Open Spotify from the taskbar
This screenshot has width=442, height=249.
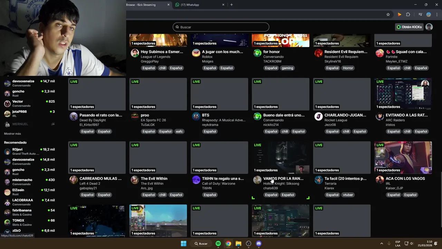coord(218,243)
